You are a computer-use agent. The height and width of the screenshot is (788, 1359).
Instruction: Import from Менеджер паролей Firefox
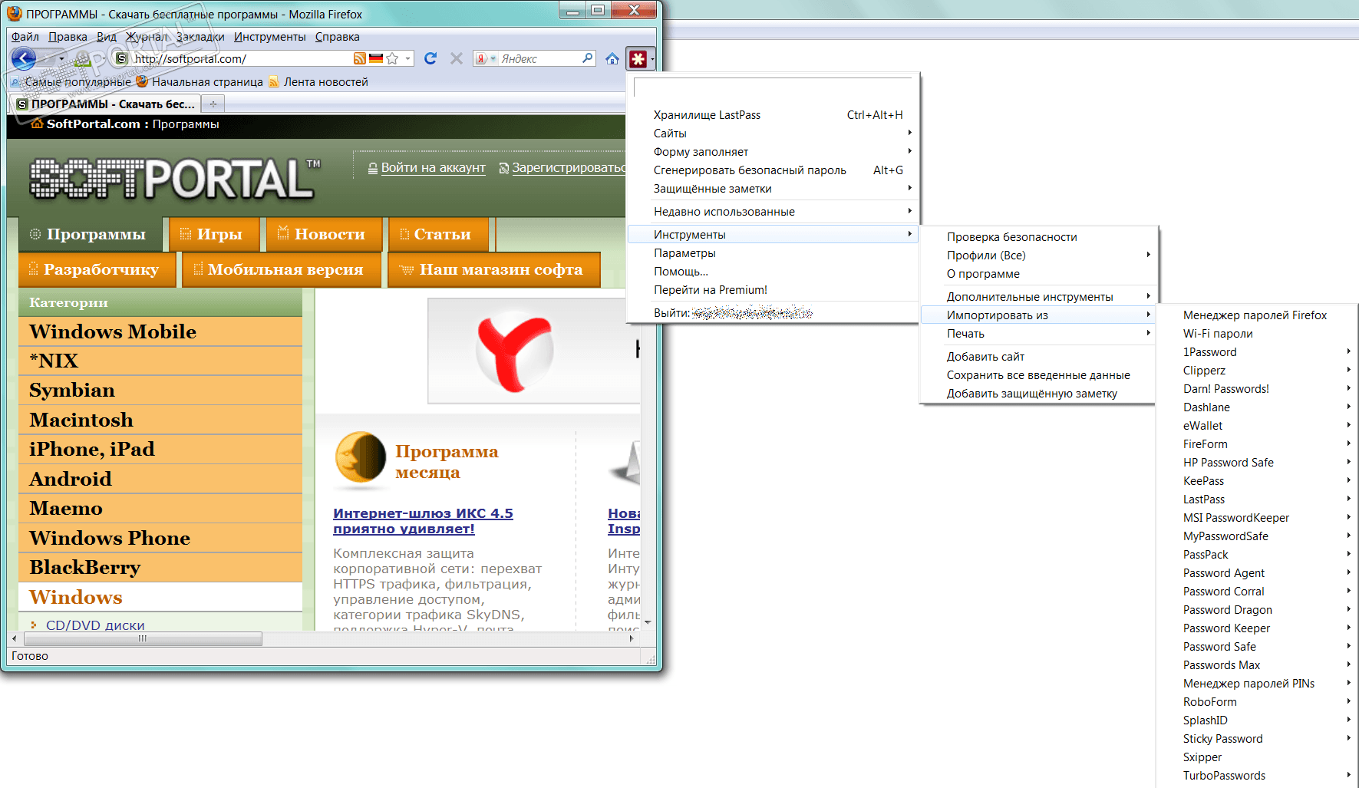[x=1257, y=315]
